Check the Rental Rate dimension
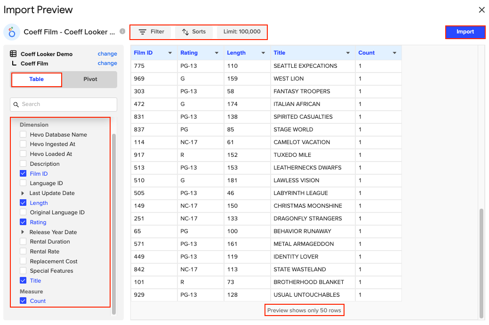 click(23, 252)
